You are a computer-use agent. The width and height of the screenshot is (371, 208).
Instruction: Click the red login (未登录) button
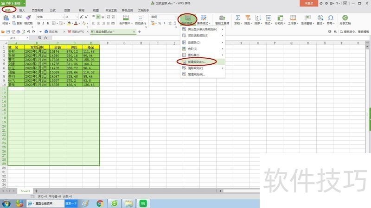tap(308, 3)
